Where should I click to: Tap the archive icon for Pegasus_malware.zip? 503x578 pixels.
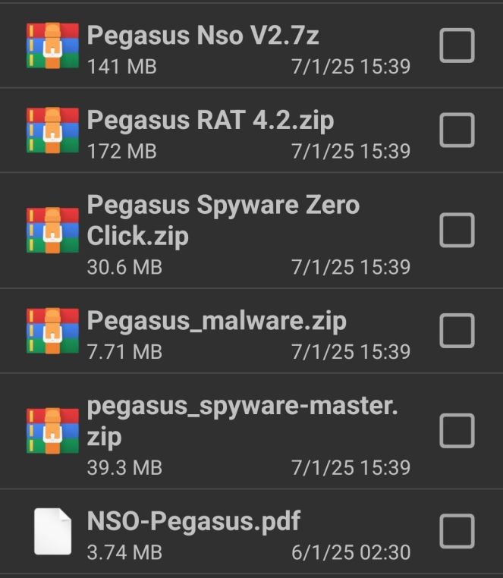(52, 331)
